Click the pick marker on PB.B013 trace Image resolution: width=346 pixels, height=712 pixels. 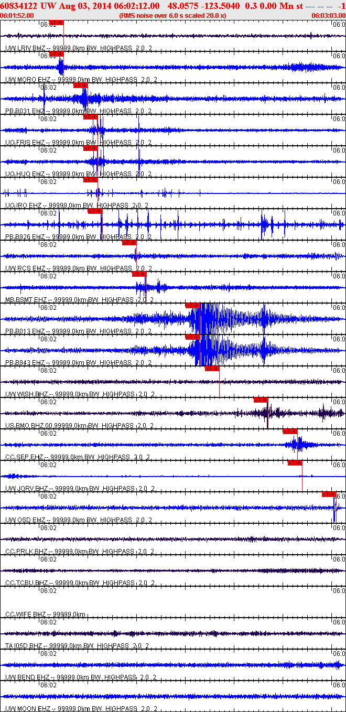click(192, 306)
